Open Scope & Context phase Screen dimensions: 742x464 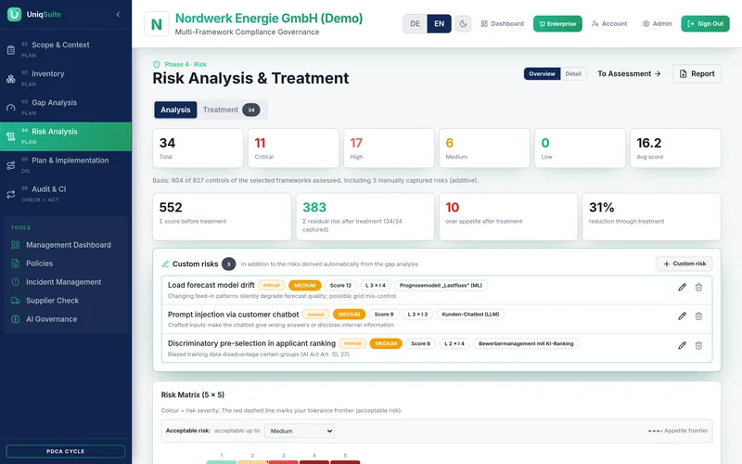(66, 49)
